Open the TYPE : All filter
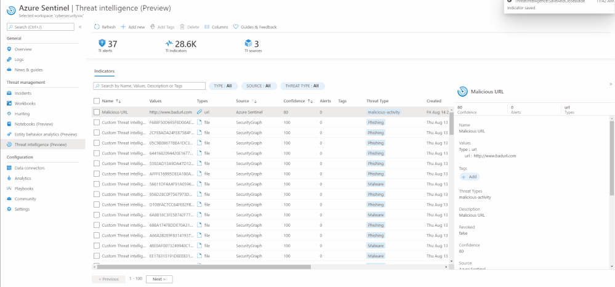Screen dimensions: 615x287 [223, 86]
